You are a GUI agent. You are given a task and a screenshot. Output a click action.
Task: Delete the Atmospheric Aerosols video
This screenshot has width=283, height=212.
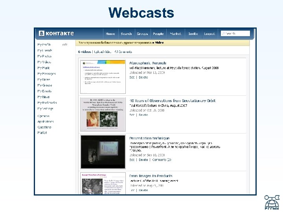click(x=143, y=77)
